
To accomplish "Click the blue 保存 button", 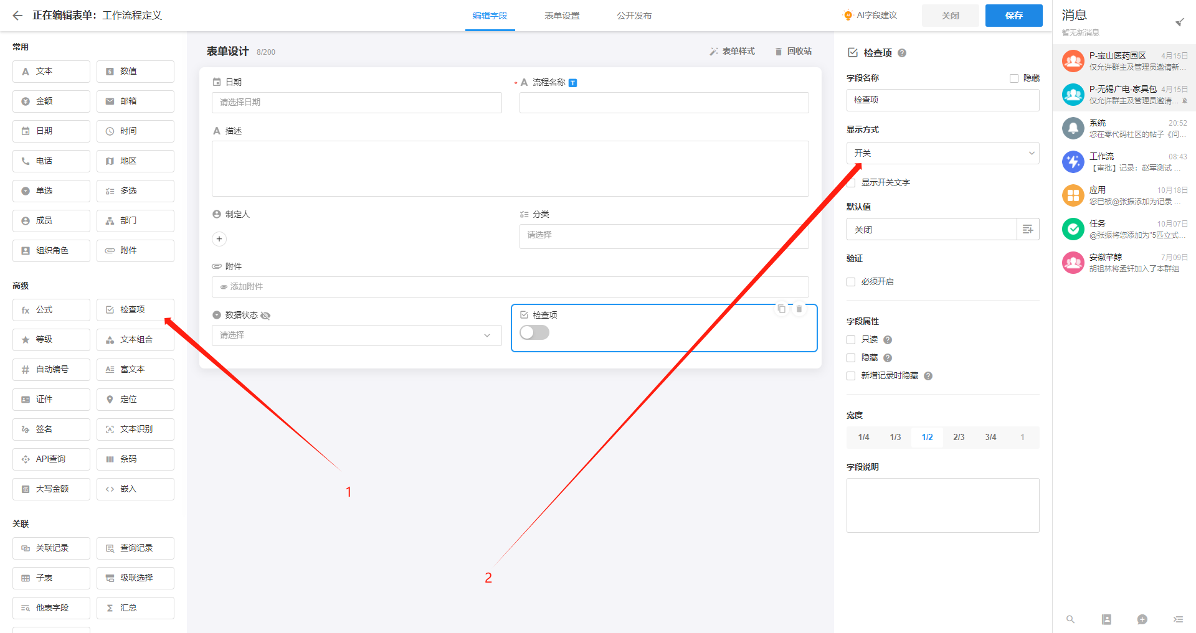I will click(x=1013, y=16).
